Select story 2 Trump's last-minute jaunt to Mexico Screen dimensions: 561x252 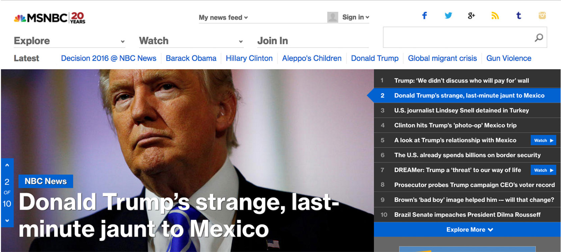pos(467,95)
